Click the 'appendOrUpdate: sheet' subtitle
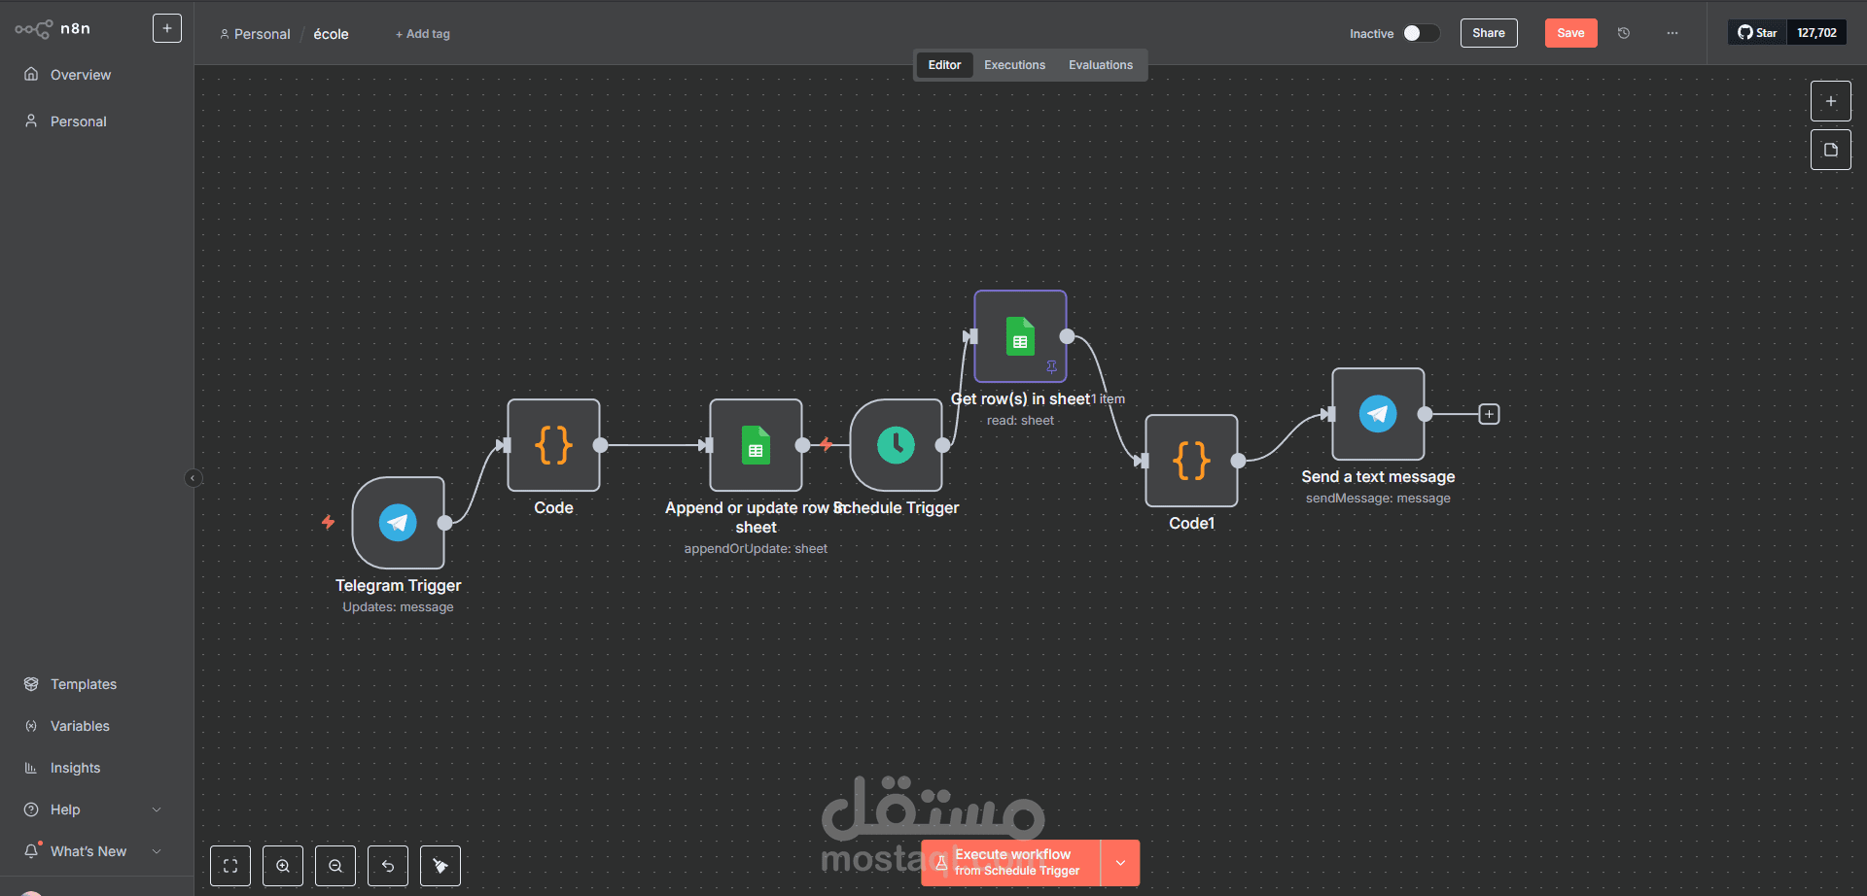Image resolution: width=1867 pixels, height=896 pixels. (756, 549)
